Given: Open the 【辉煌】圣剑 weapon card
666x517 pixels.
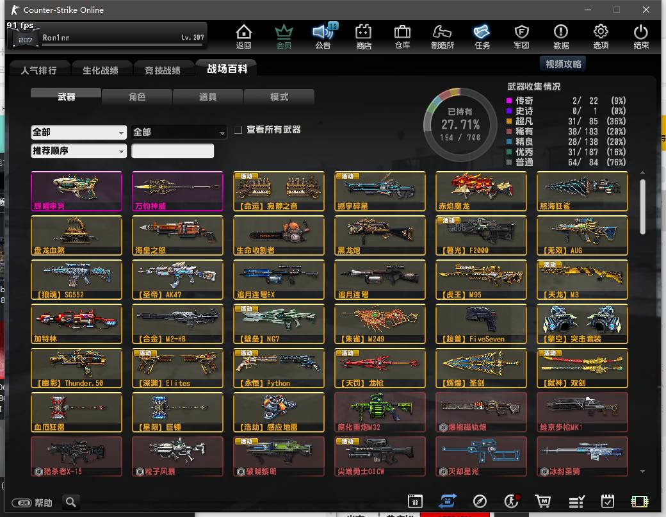Looking at the screenshot, I should click(481, 368).
